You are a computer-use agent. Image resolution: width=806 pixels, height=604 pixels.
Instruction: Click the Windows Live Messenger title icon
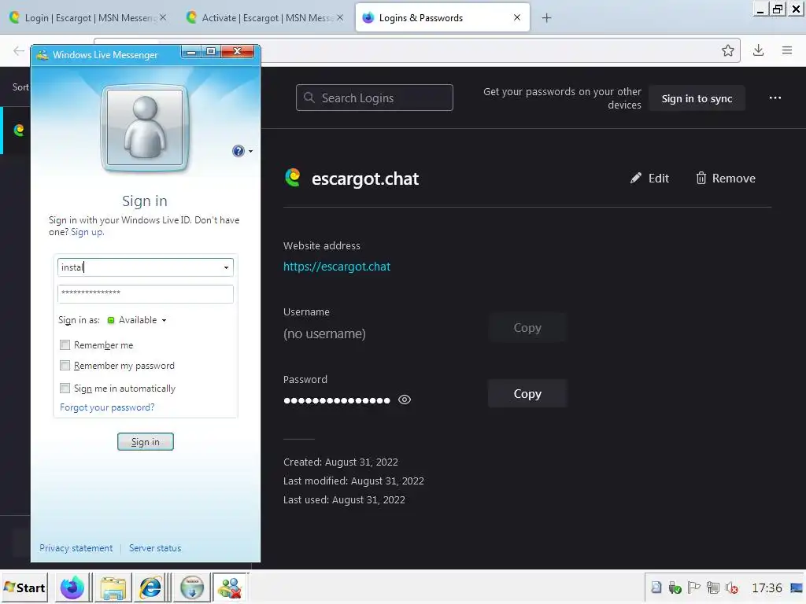tap(43, 55)
